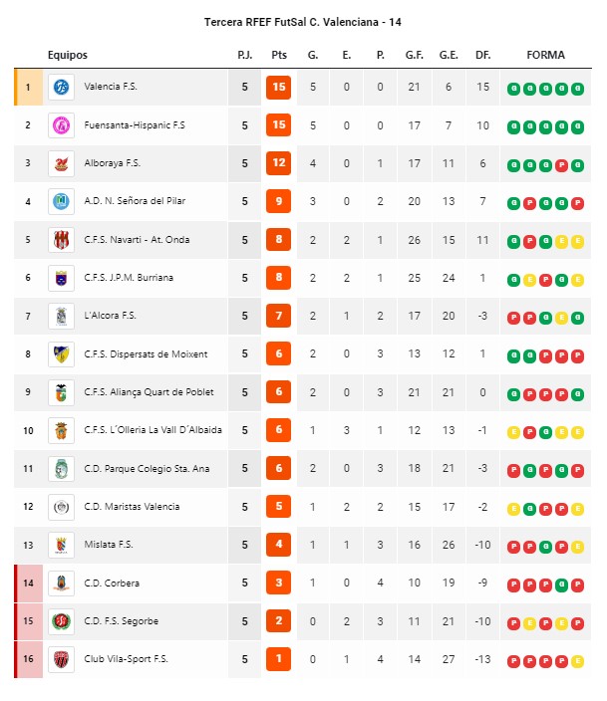607x701 pixels.
Task: Click the FORMA column header
Action: [545, 55]
